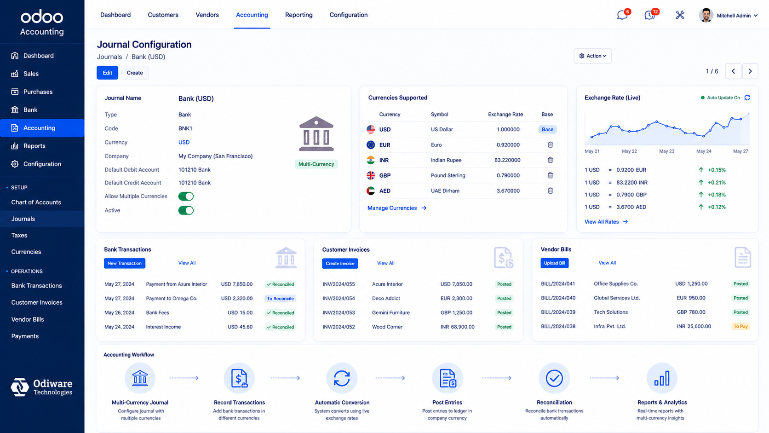Open the activities clock icon with badge 12
The height and width of the screenshot is (433, 769).
(x=650, y=15)
